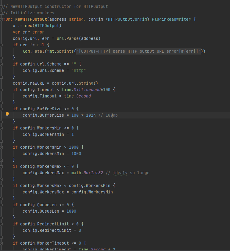Viewport: 230px width, 251px height.
Task: Click the "http" string literal
Action: (78, 71)
